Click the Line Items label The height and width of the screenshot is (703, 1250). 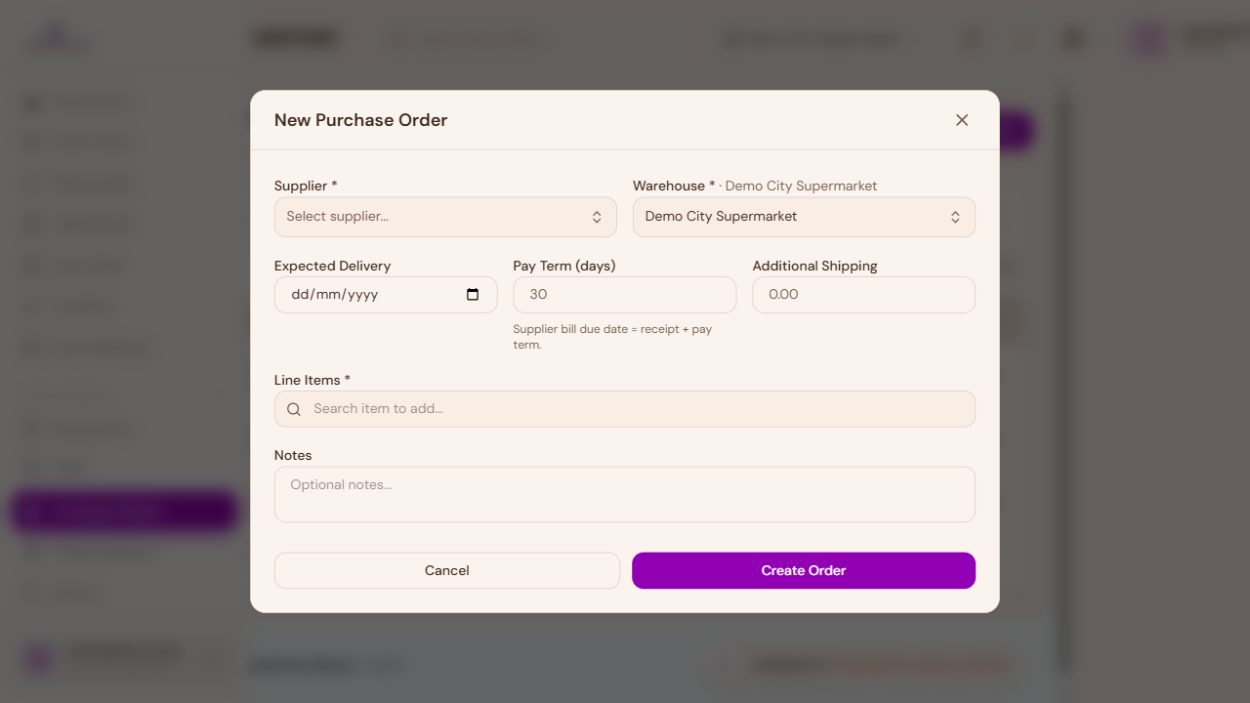[312, 380]
